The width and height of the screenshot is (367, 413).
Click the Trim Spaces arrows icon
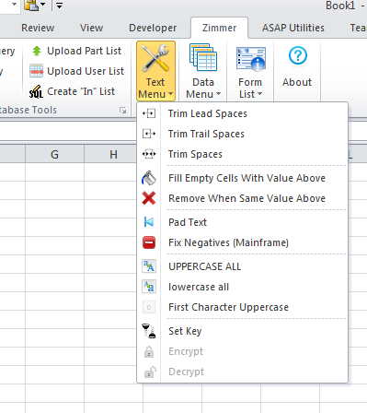[x=149, y=154]
